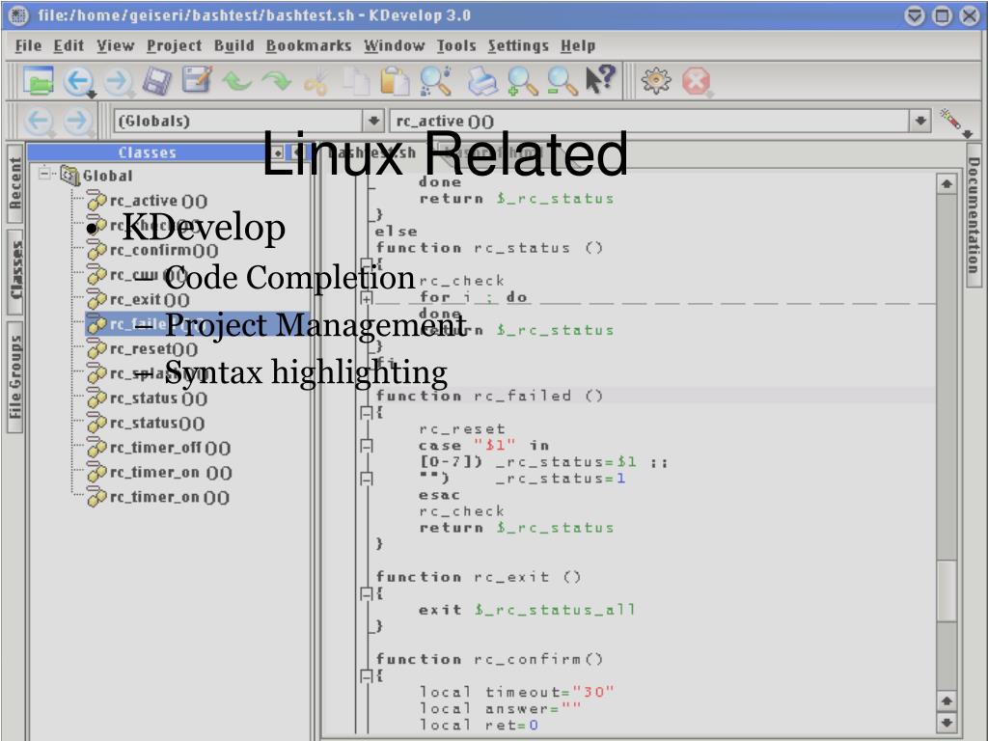988x741 pixels.
Task: Undo with the green curved left arrow
Action: pyautogui.click(x=236, y=81)
